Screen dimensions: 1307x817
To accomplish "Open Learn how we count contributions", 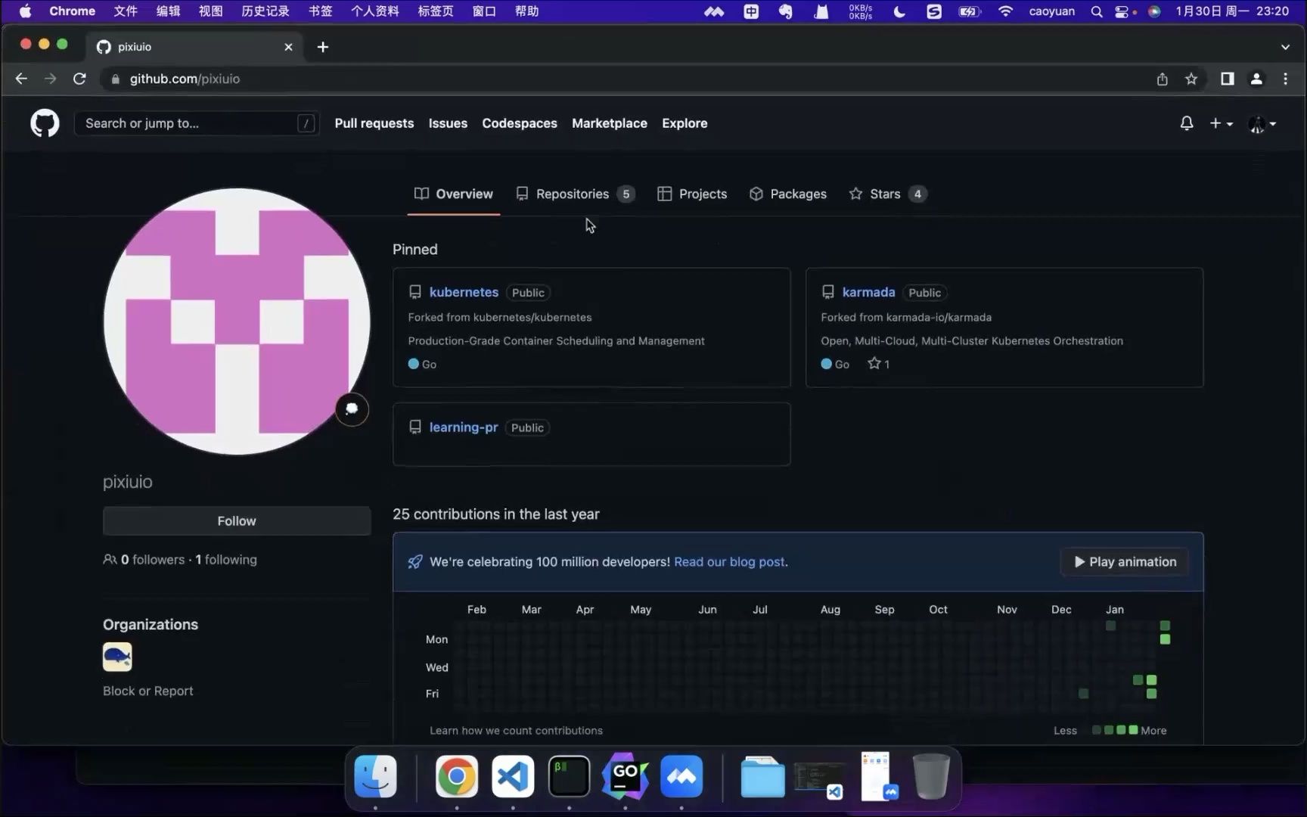I will click(516, 731).
